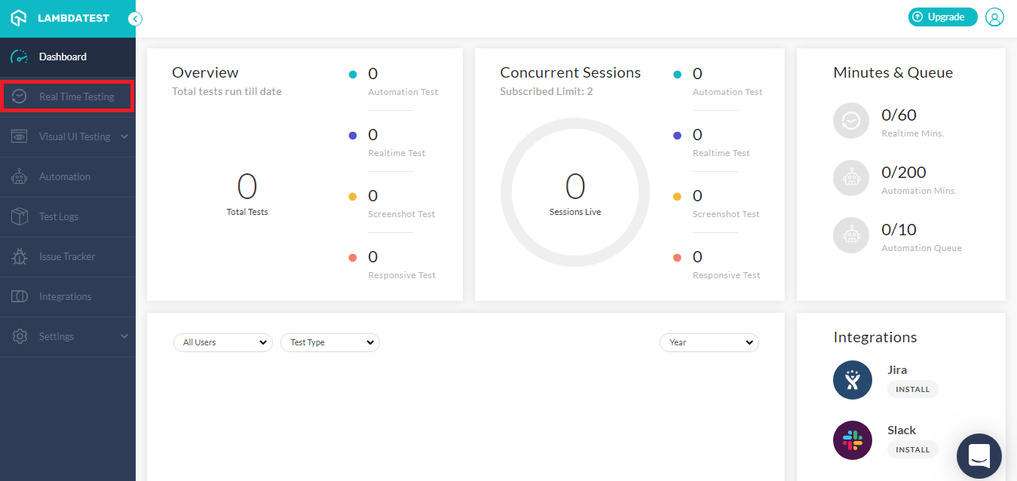Screen dimensions: 1017x481
Task: Open the All Users dropdown
Action: point(222,342)
